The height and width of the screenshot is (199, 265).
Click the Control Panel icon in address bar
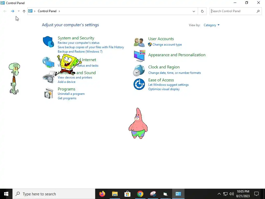(30, 11)
